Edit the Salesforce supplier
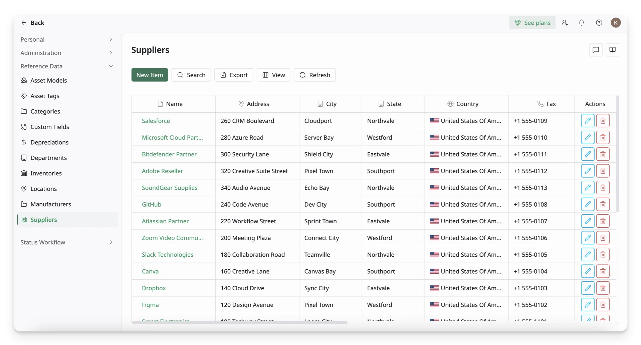This screenshot has width=641, height=345. (588, 121)
